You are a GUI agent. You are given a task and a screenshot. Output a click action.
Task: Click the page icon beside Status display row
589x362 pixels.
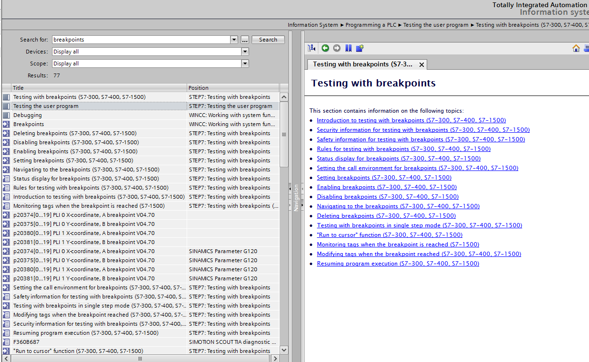point(6,179)
